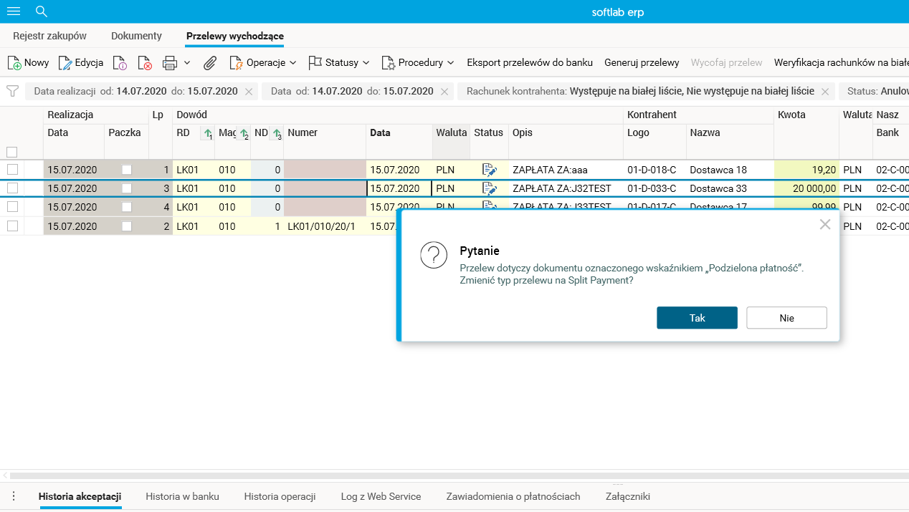Open Załączniki bottom tab

[x=627, y=496]
